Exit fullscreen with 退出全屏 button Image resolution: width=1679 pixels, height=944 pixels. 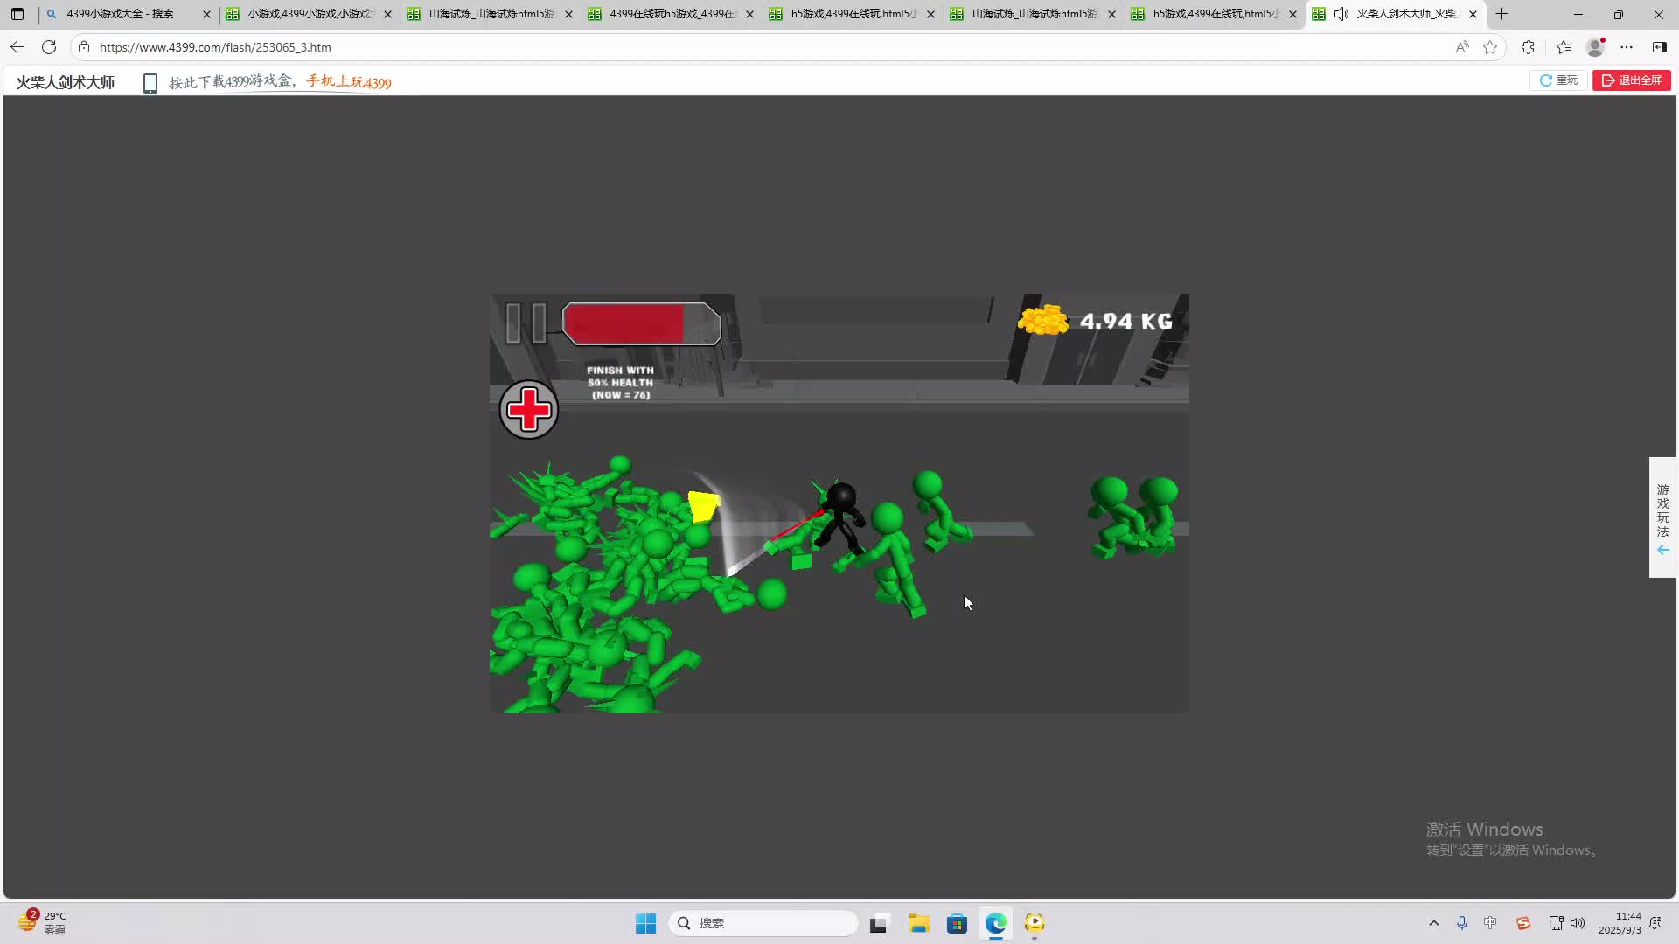[x=1632, y=80]
